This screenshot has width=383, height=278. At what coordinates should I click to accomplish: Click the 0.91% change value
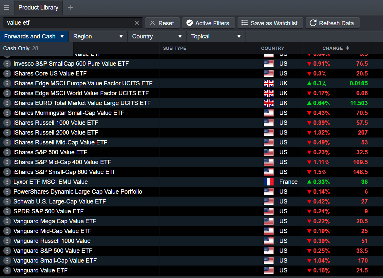pyautogui.click(x=321, y=64)
